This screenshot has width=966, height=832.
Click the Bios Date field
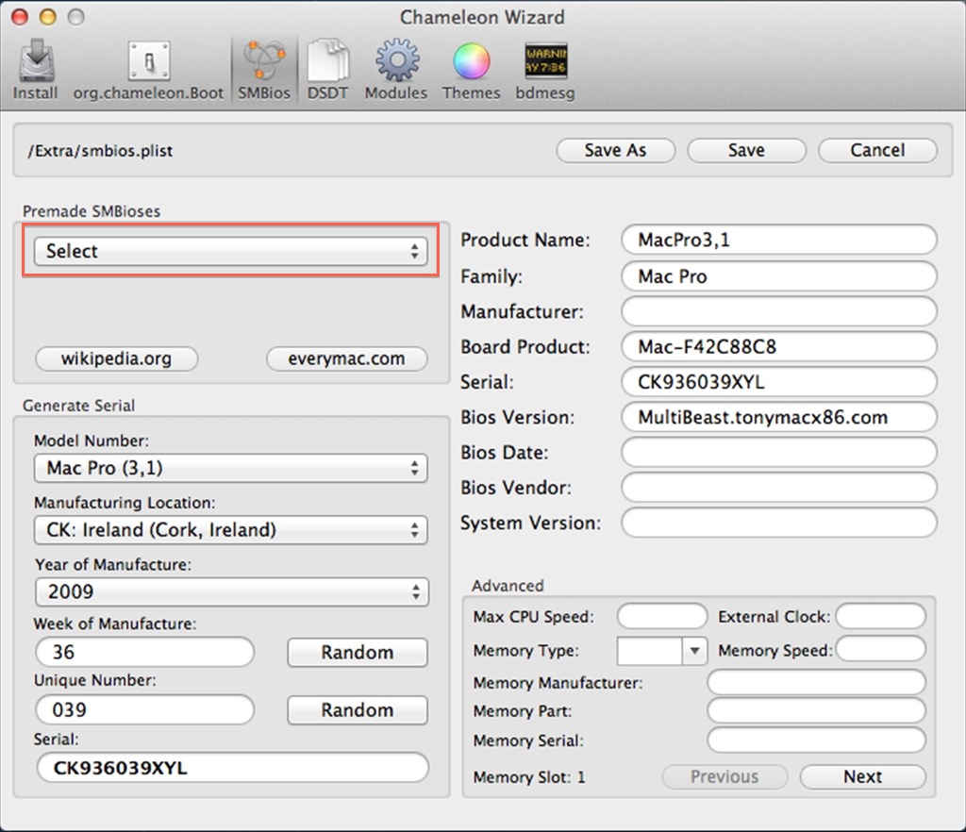point(779,452)
